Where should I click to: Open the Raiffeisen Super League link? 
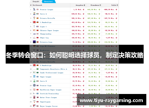pyautogui.click(x=51, y=90)
